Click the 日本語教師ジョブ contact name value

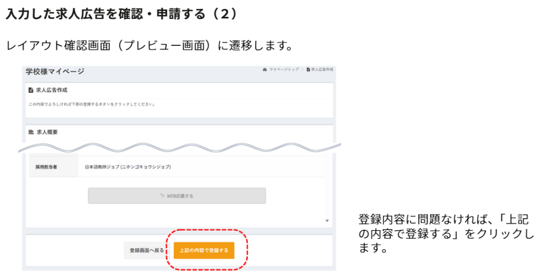click(x=128, y=167)
